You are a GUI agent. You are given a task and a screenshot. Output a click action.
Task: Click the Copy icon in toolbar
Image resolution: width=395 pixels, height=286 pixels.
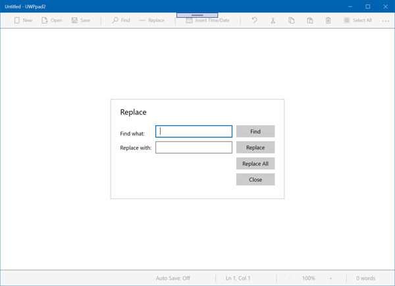point(291,20)
